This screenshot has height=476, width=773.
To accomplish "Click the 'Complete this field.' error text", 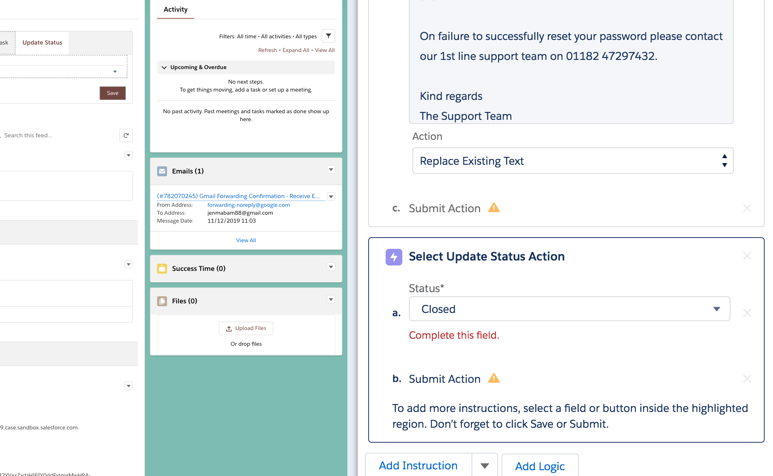I will pyautogui.click(x=454, y=335).
